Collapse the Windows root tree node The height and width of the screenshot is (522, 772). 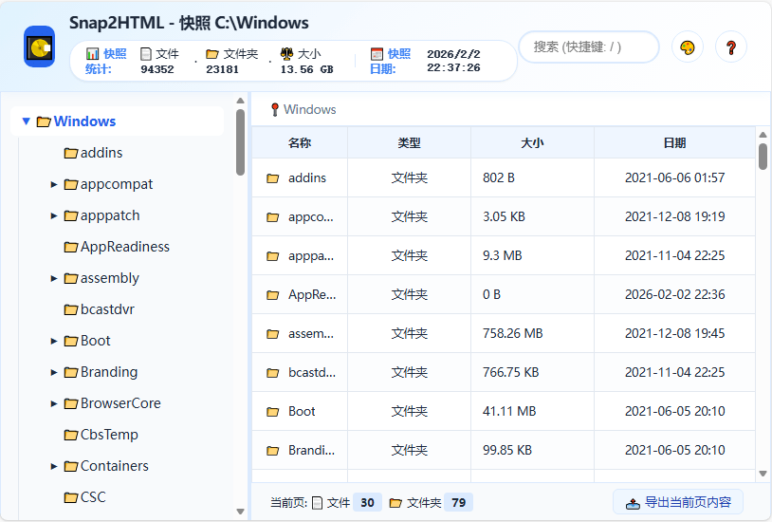pos(27,121)
